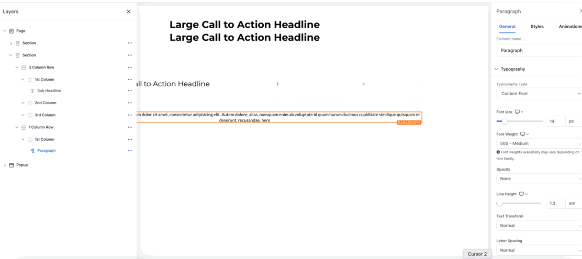The image size is (582, 259).
Task: Select the Sub Headline layer
Action: tap(49, 91)
